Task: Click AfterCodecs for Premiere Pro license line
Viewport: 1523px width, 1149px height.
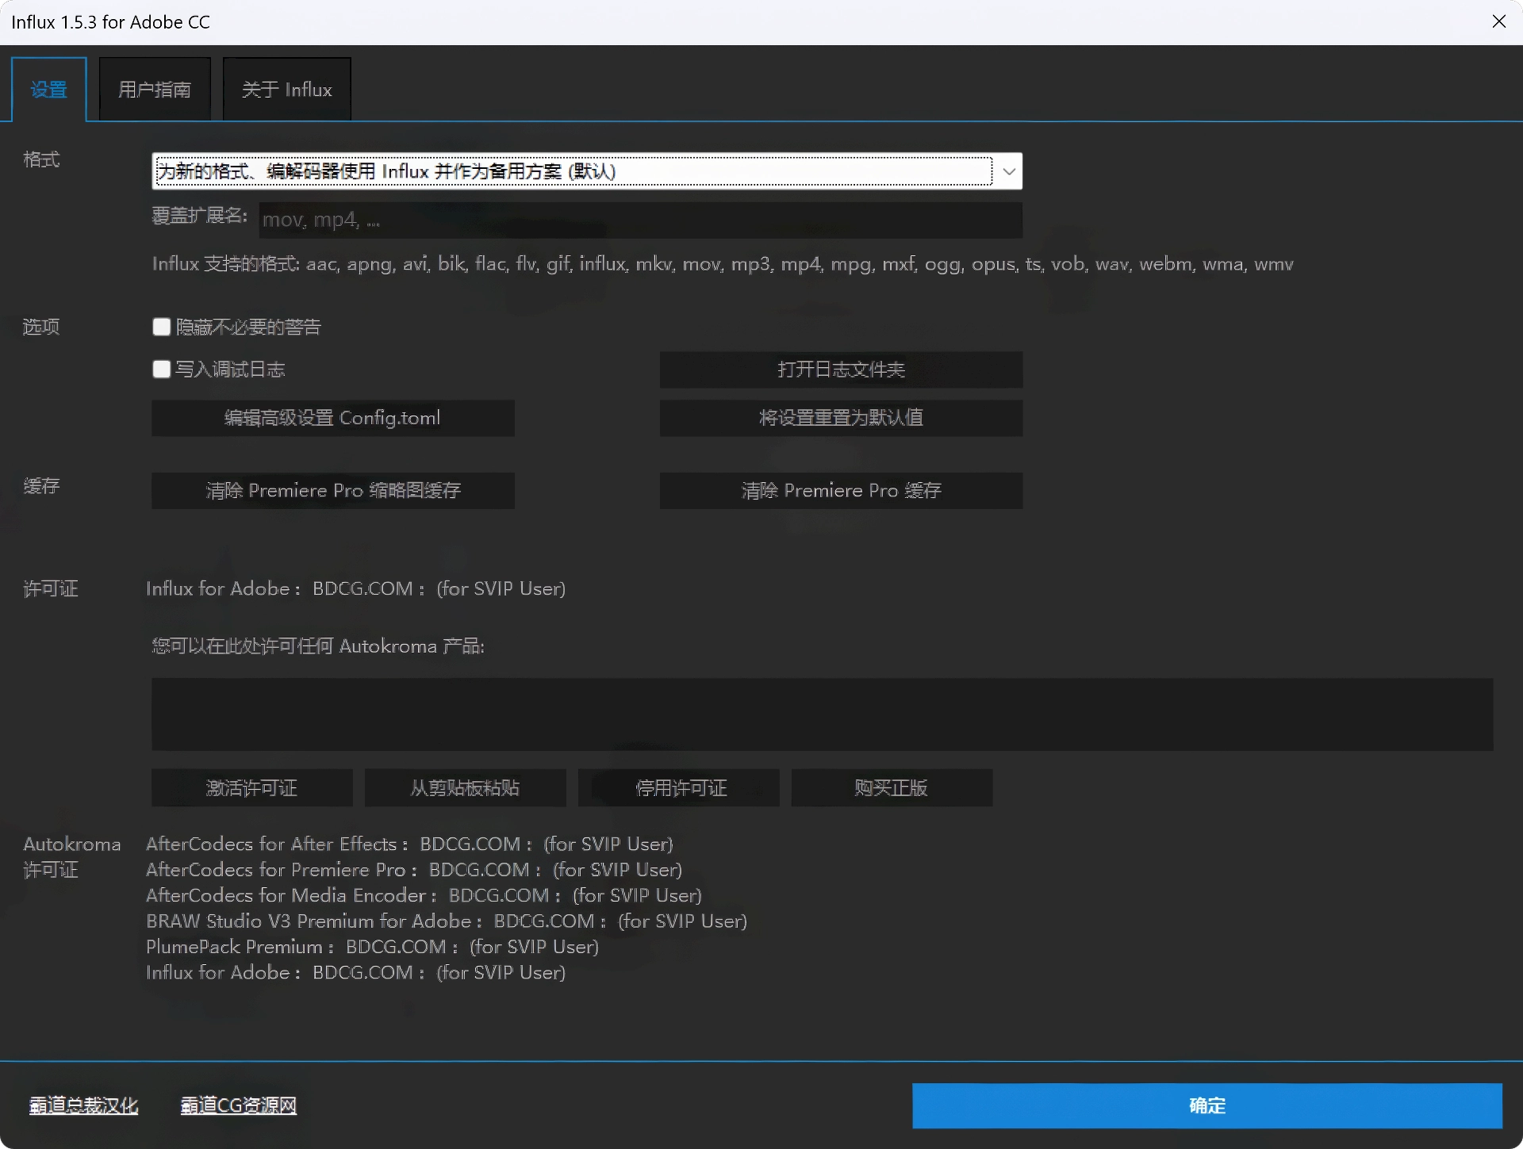Action: [414, 870]
